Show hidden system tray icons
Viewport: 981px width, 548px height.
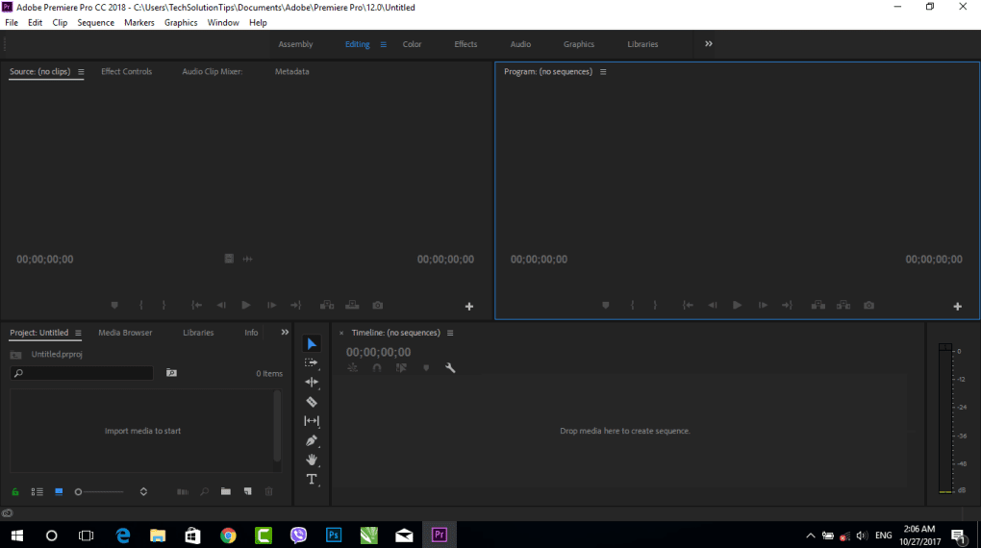(x=810, y=536)
